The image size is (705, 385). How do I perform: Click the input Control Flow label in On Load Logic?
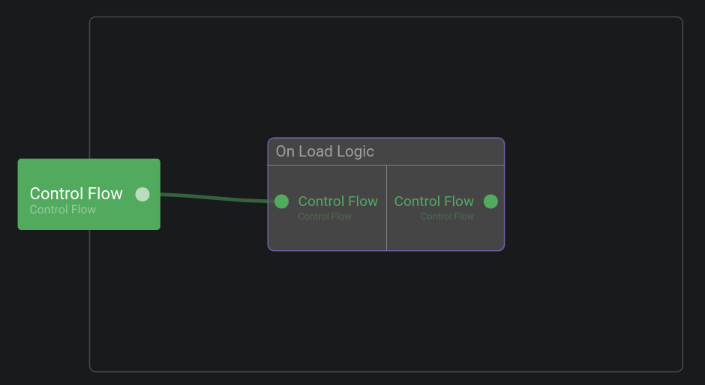(337, 201)
